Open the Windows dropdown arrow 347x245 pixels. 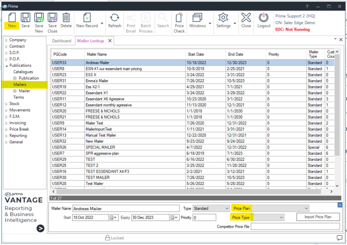(210, 24)
